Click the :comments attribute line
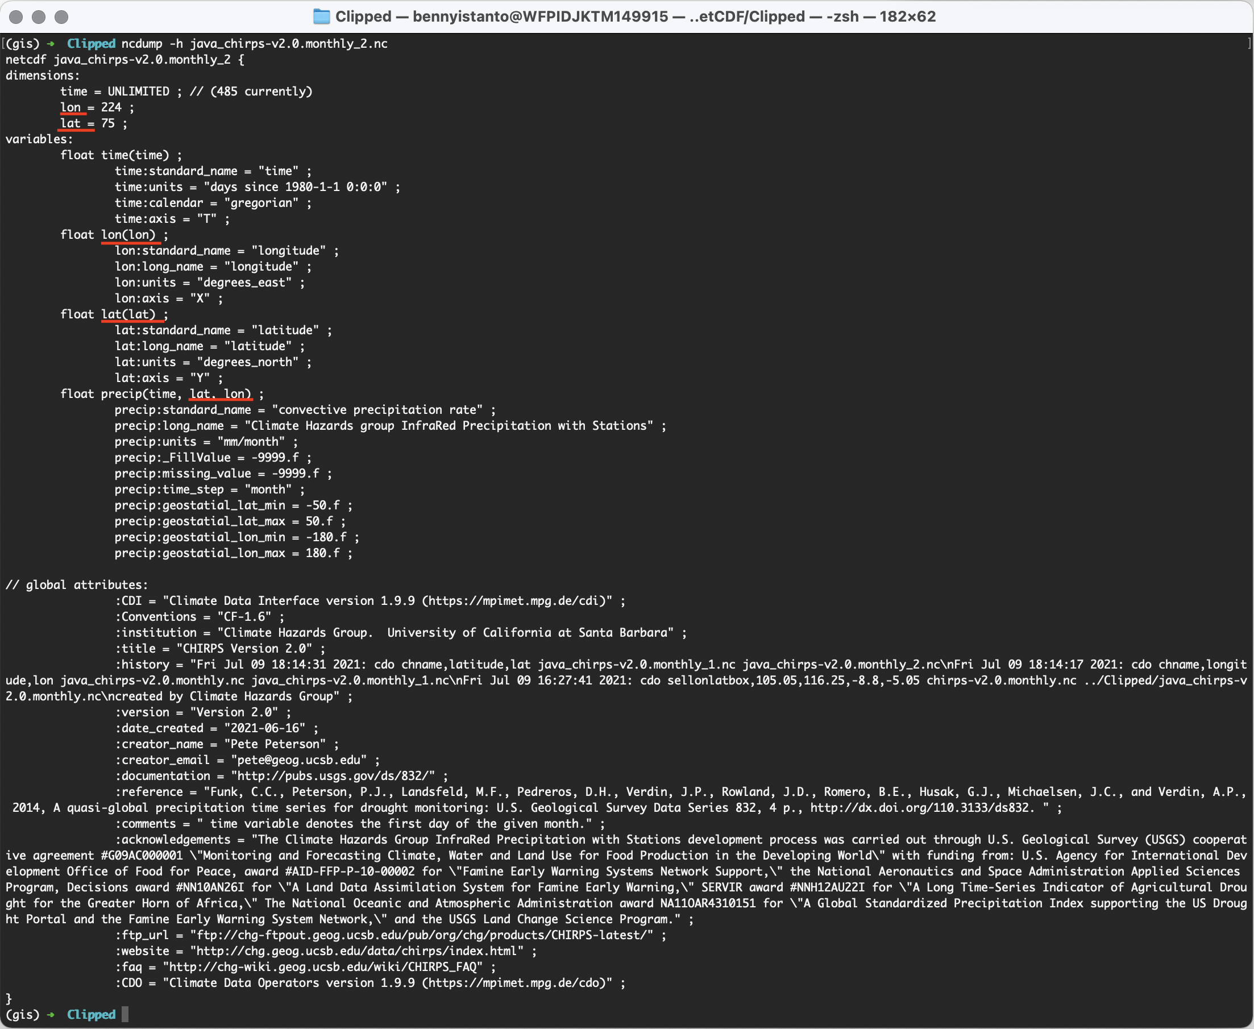Screen dimensions: 1254x1029 (x=360, y=824)
